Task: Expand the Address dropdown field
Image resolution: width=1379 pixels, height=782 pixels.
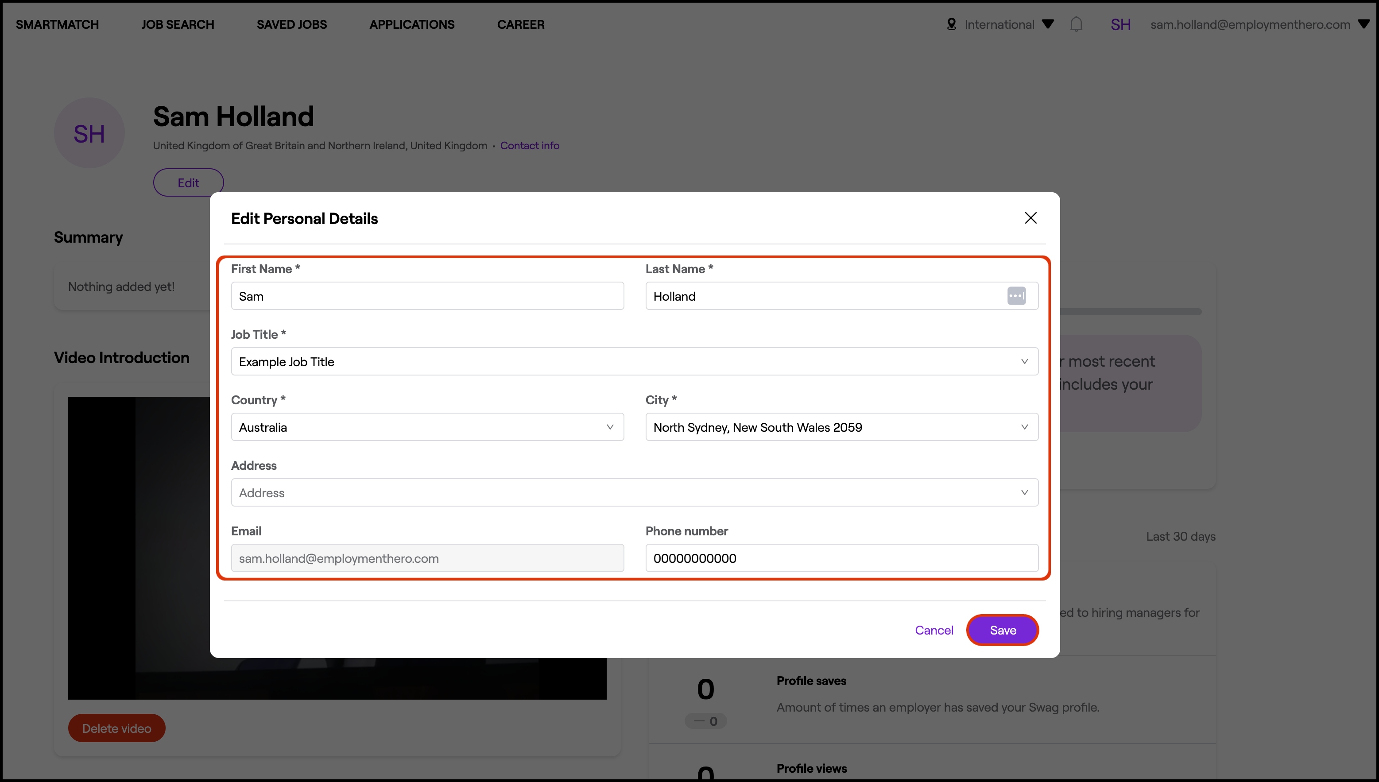Action: tap(634, 492)
